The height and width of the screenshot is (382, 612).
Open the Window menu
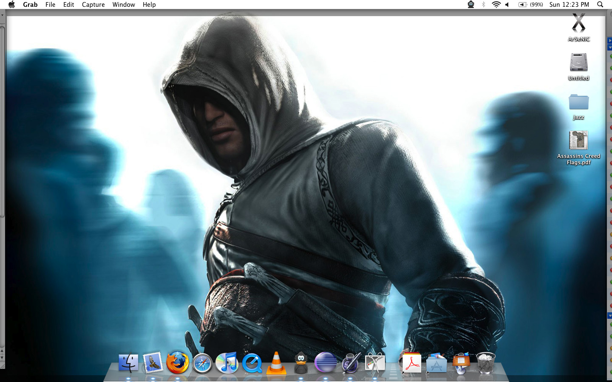[x=124, y=4]
